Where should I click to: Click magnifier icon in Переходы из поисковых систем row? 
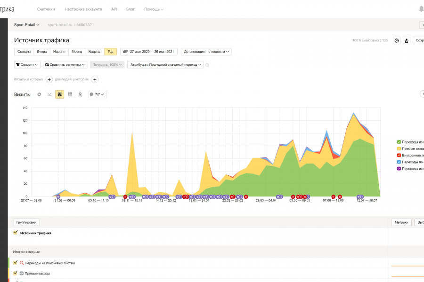coord(22,263)
